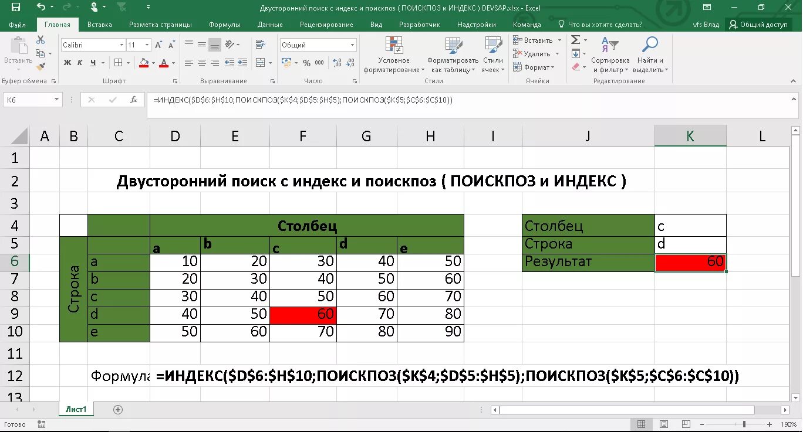Switch to Разметка страницы tab

[160, 25]
